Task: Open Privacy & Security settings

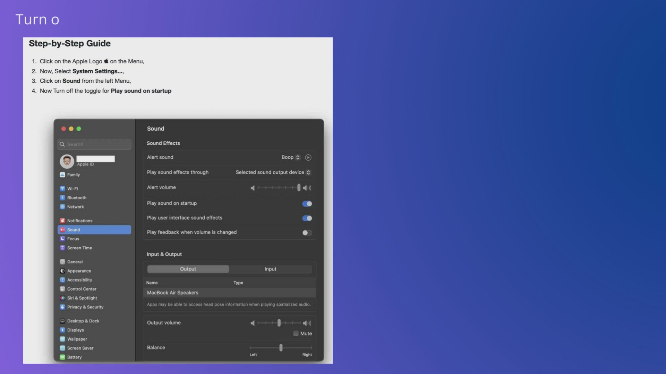Action: coord(85,307)
